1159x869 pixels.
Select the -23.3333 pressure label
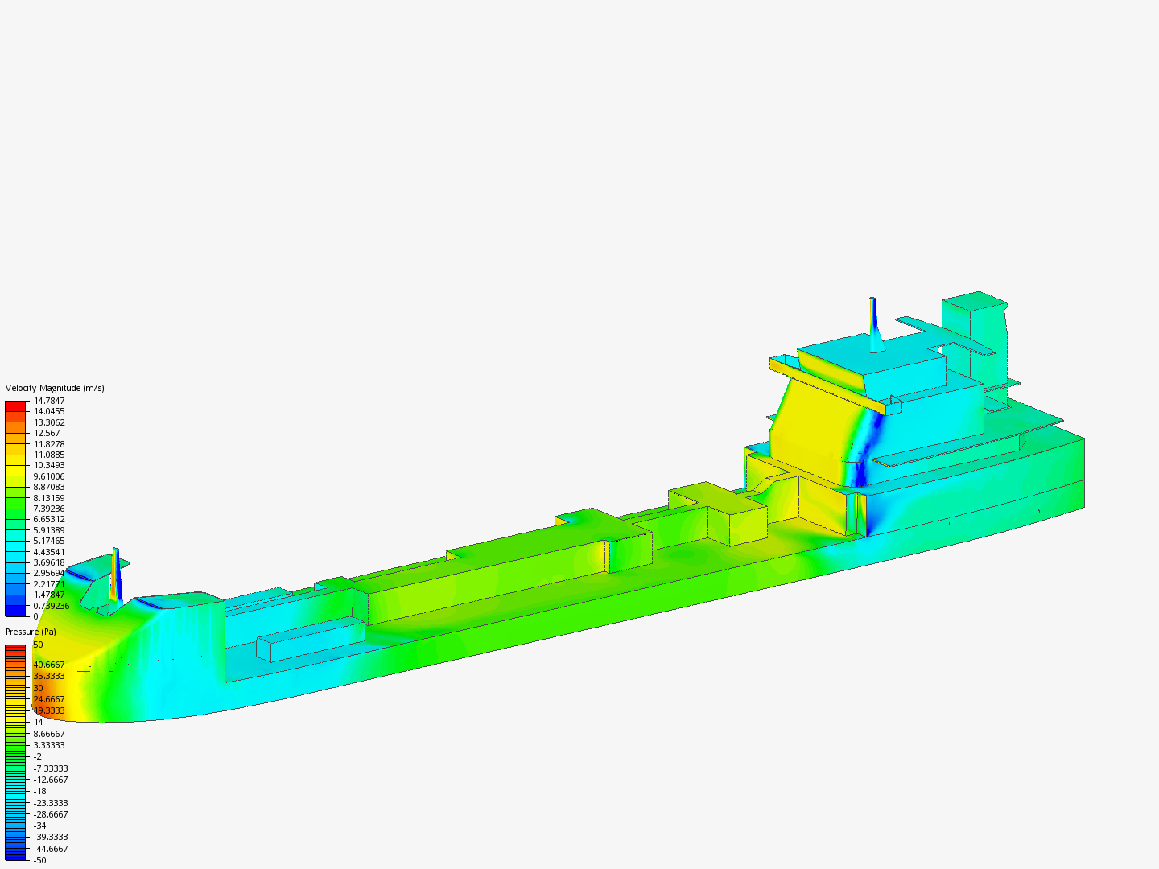(x=51, y=803)
